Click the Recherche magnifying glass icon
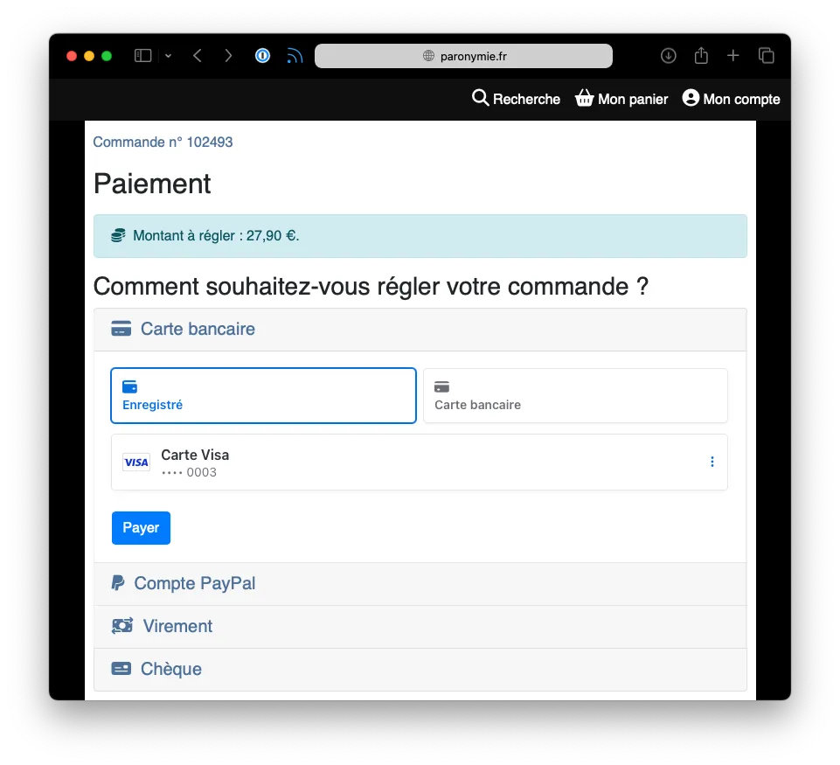 pyautogui.click(x=480, y=98)
